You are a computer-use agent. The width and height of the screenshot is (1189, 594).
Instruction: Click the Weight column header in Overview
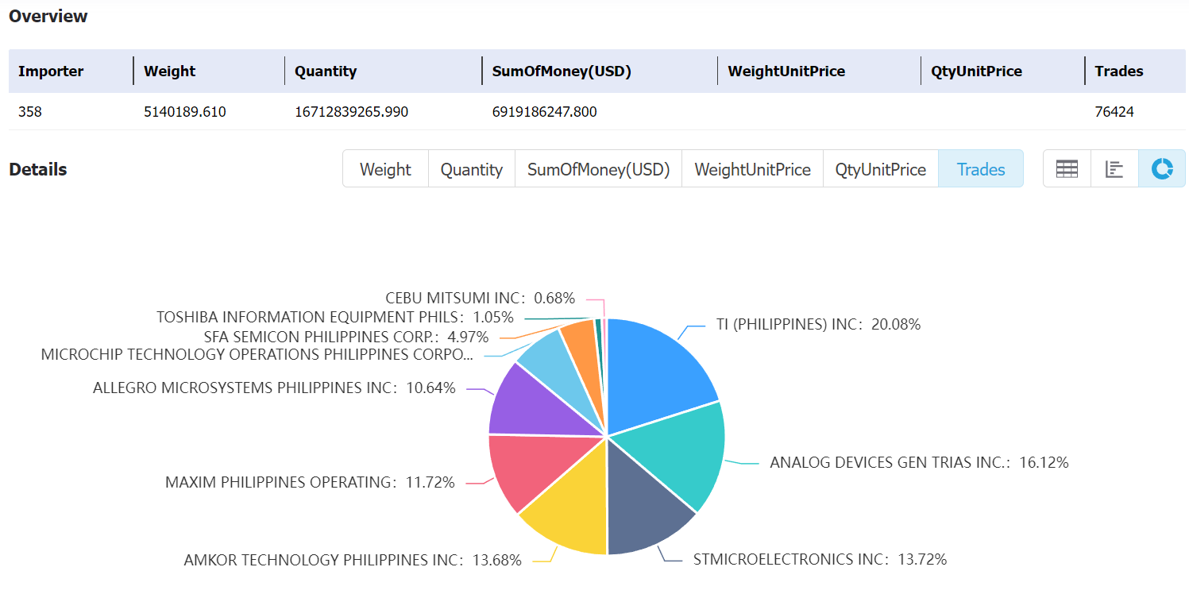tap(169, 71)
